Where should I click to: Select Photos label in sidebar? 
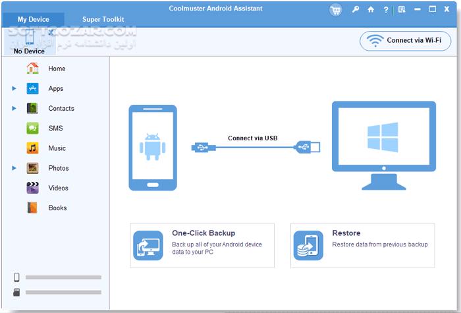click(59, 168)
